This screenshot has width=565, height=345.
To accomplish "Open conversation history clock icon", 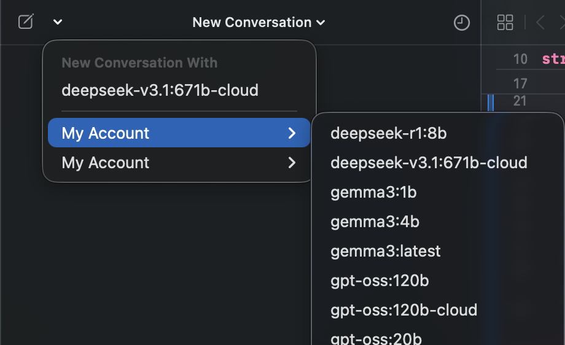I will click(461, 23).
